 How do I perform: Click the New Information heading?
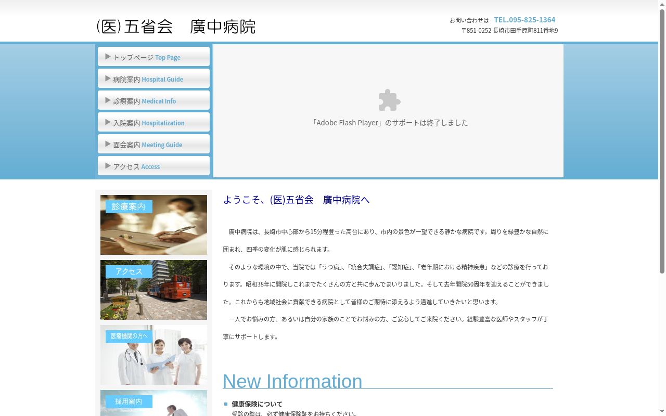pyautogui.click(x=292, y=381)
